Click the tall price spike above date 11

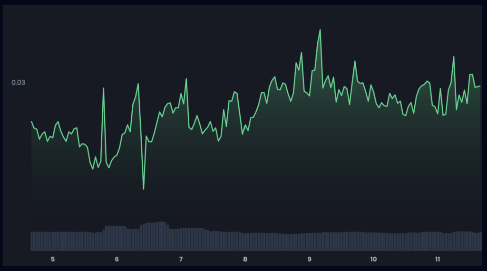[454, 57]
